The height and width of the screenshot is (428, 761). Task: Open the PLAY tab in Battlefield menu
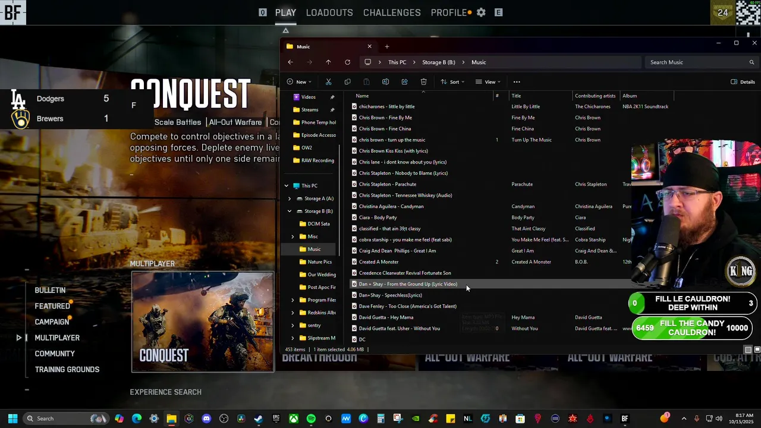pos(285,12)
